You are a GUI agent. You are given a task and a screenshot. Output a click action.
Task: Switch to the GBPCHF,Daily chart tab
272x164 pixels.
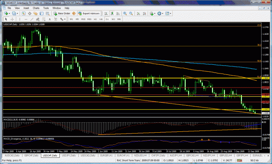pos(31,155)
